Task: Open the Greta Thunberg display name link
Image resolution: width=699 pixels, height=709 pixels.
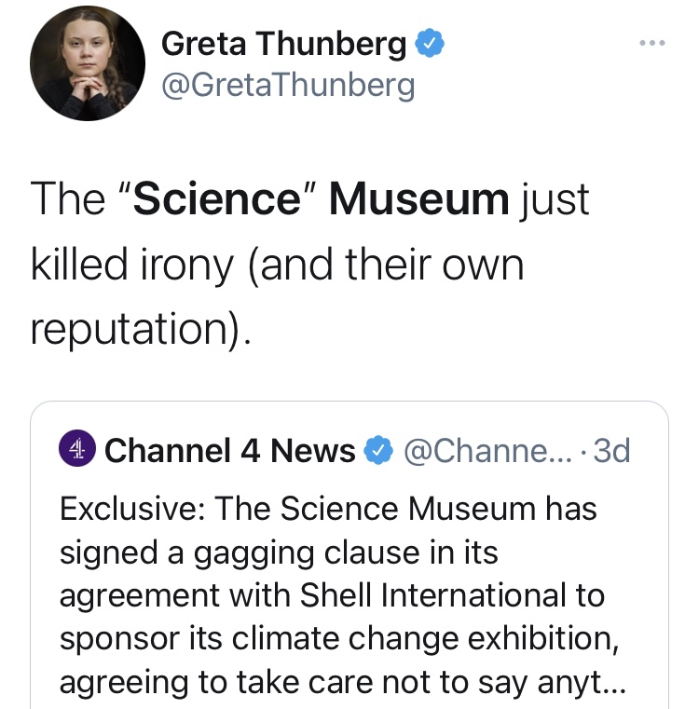Action: click(283, 44)
